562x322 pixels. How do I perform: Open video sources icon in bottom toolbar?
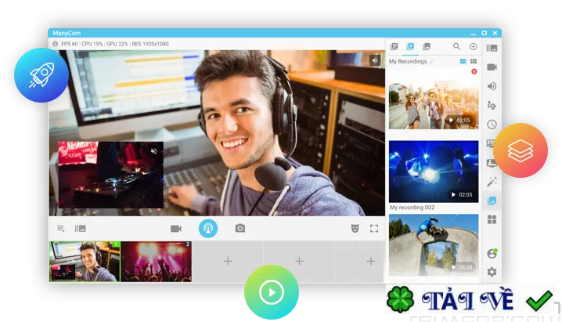click(81, 229)
